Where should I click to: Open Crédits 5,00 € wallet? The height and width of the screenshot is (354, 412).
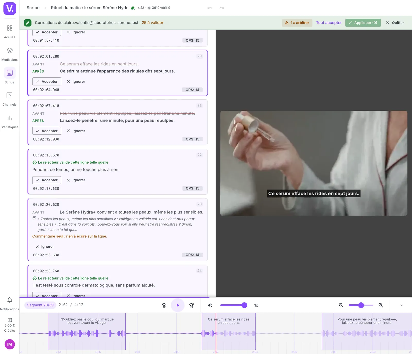point(10,325)
